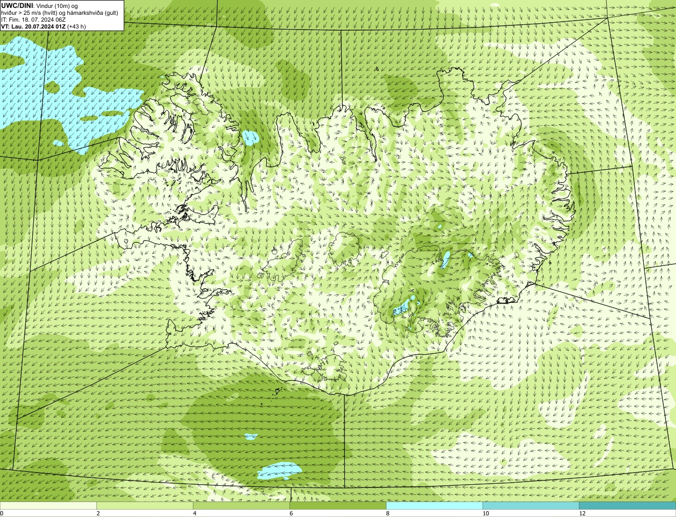Click the dark green legend segment between 6 and 8

[338, 505]
